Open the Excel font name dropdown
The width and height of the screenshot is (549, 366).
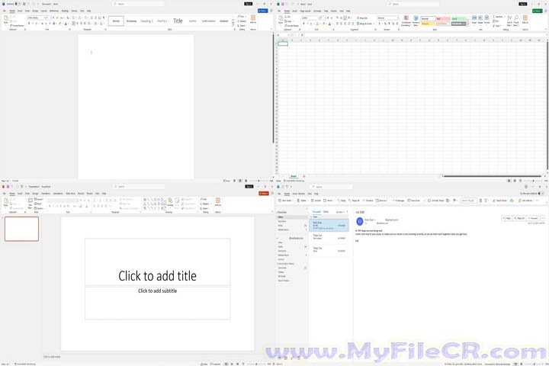[310, 18]
